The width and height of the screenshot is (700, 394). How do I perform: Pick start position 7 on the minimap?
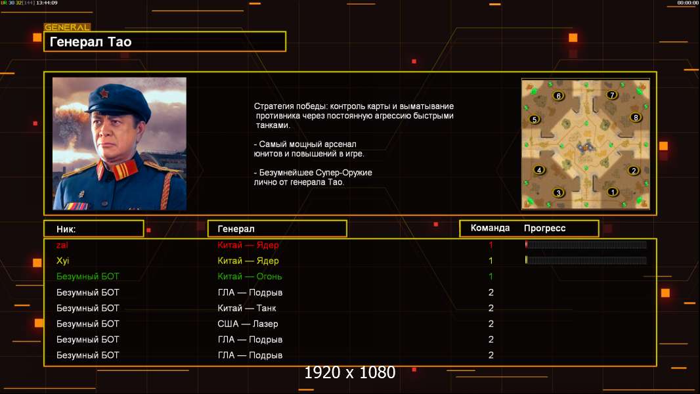click(612, 95)
